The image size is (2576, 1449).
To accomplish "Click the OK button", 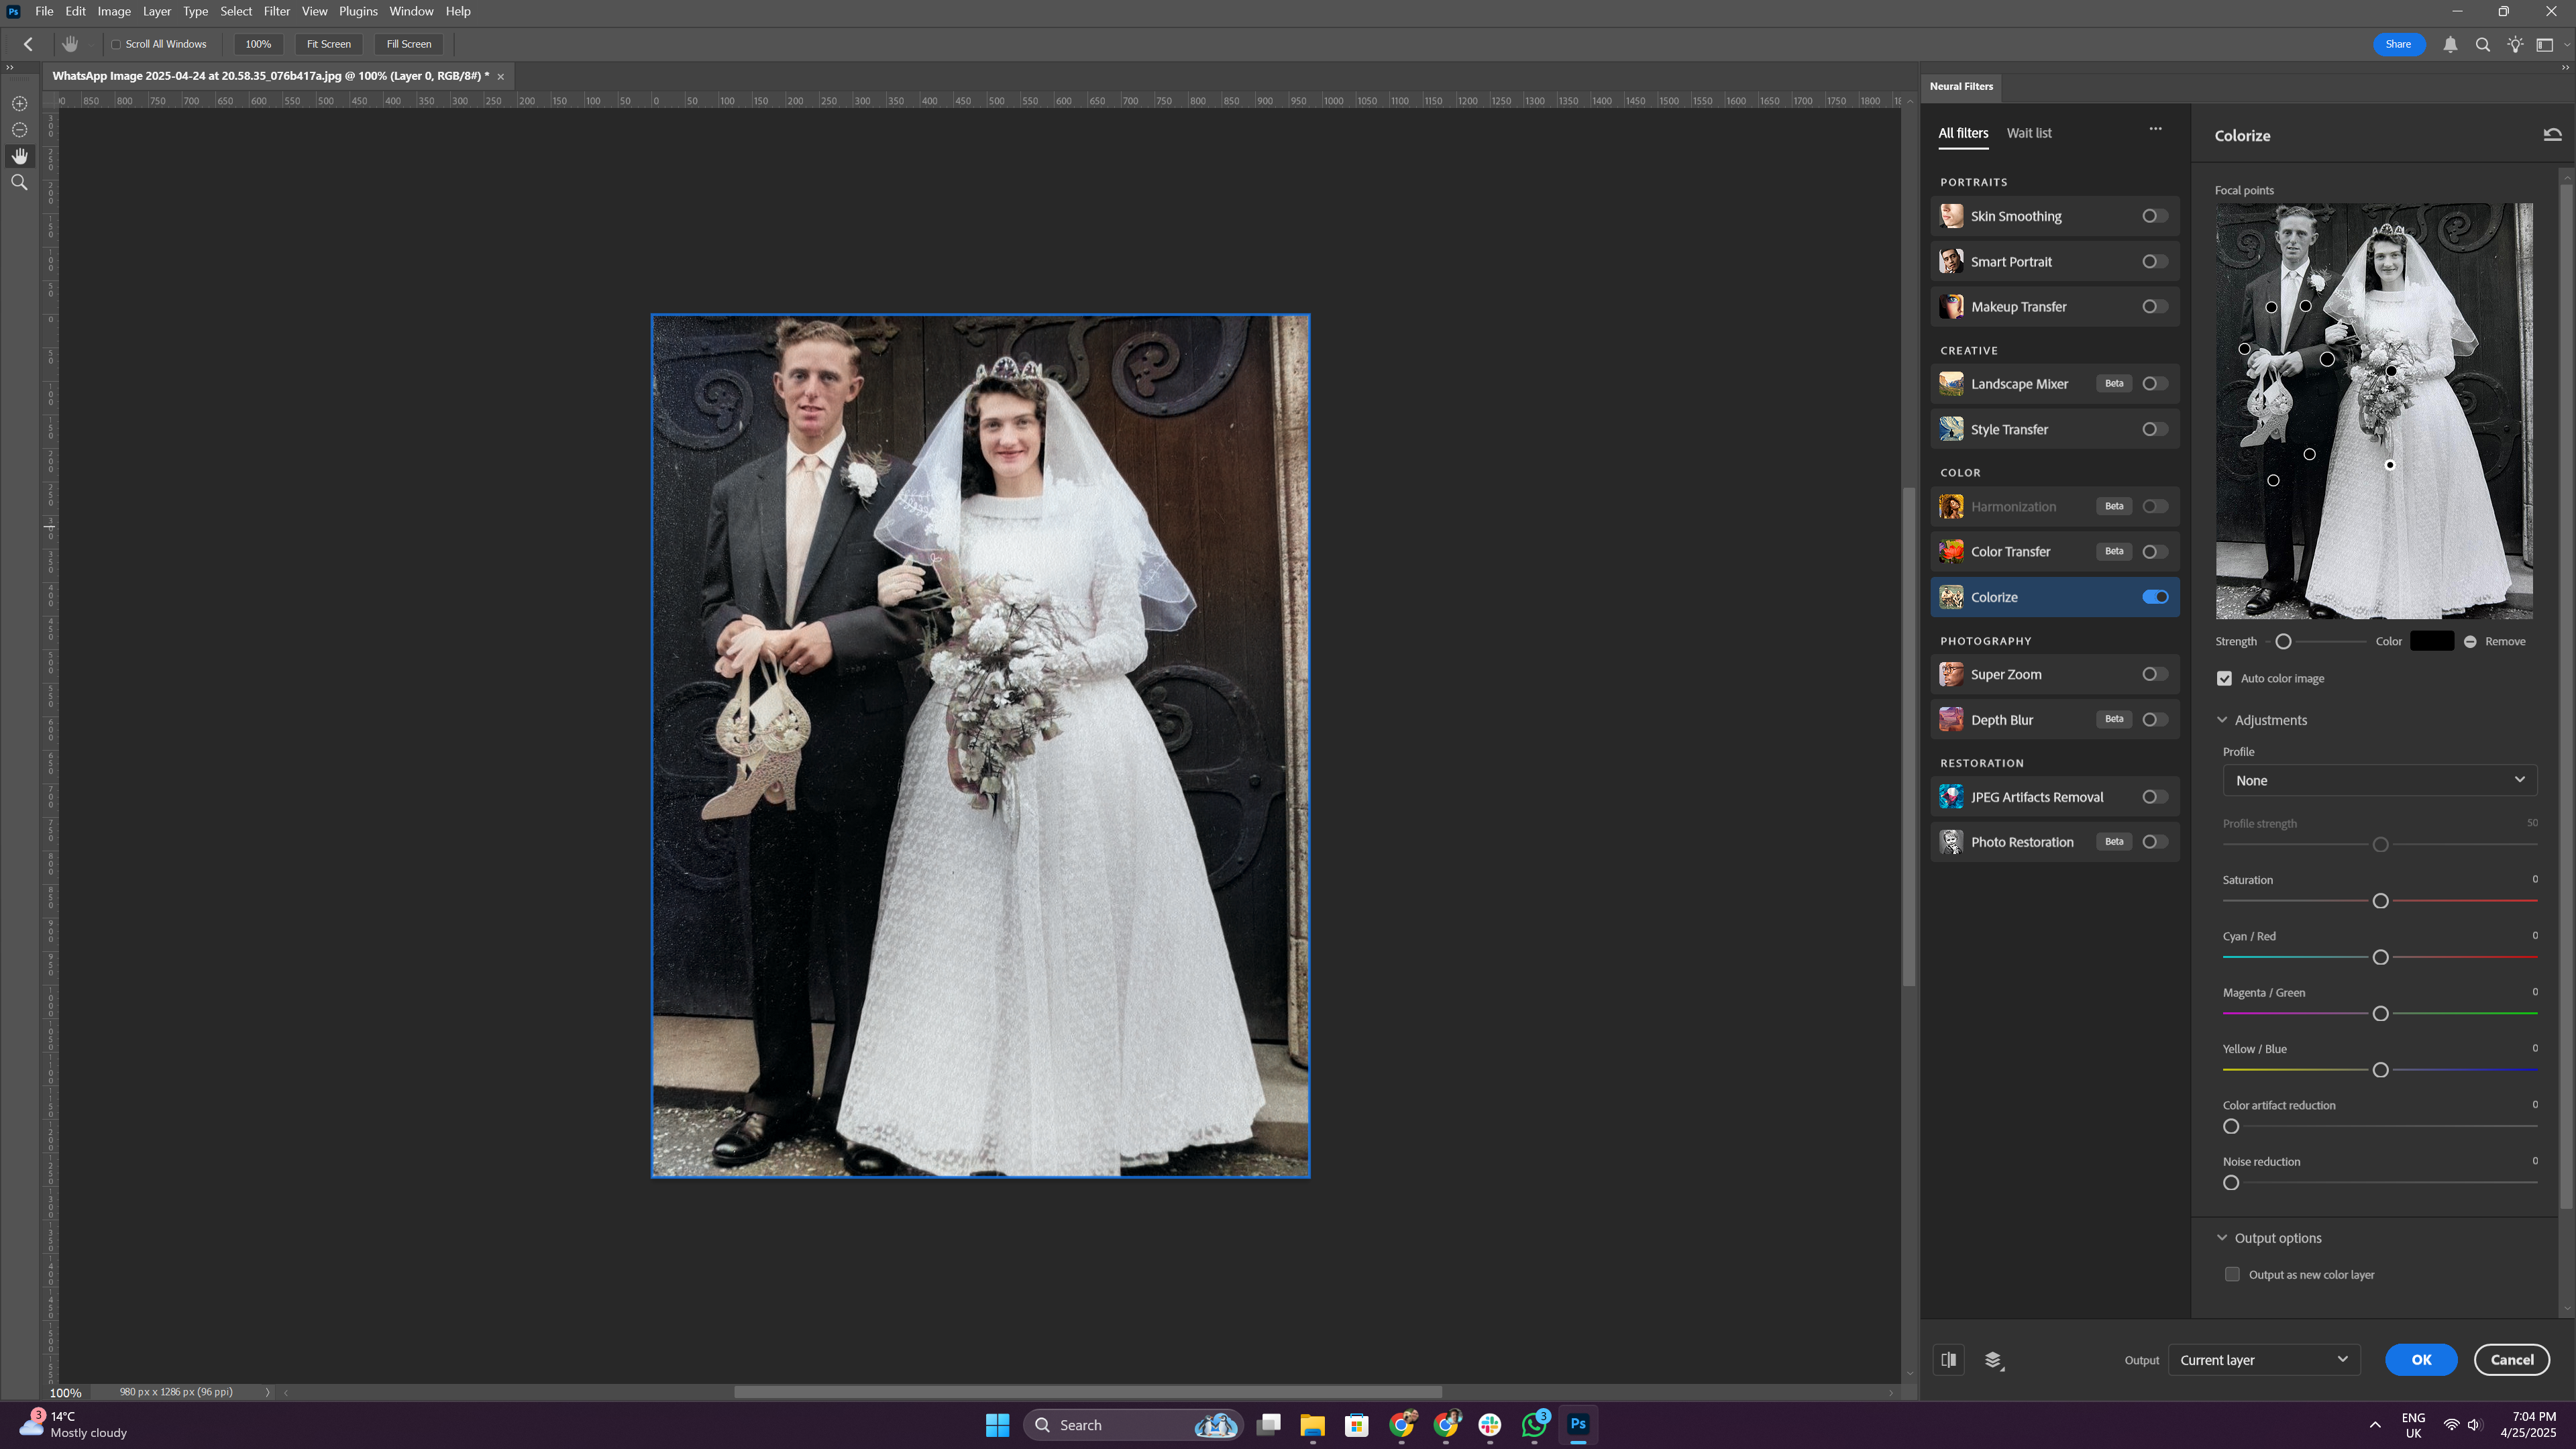I will click(2420, 1359).
